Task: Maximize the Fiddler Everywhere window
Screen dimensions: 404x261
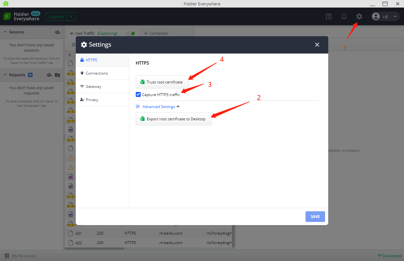Action: pos(385,4)
